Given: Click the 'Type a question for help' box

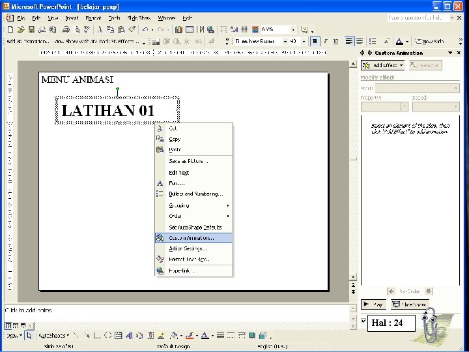Looking at the screenshot, I should [418, 18].
